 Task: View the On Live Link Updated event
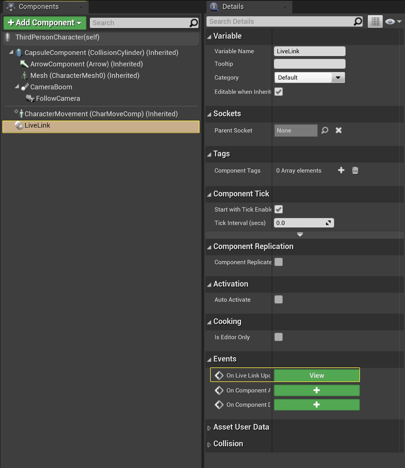pos(316,375)
